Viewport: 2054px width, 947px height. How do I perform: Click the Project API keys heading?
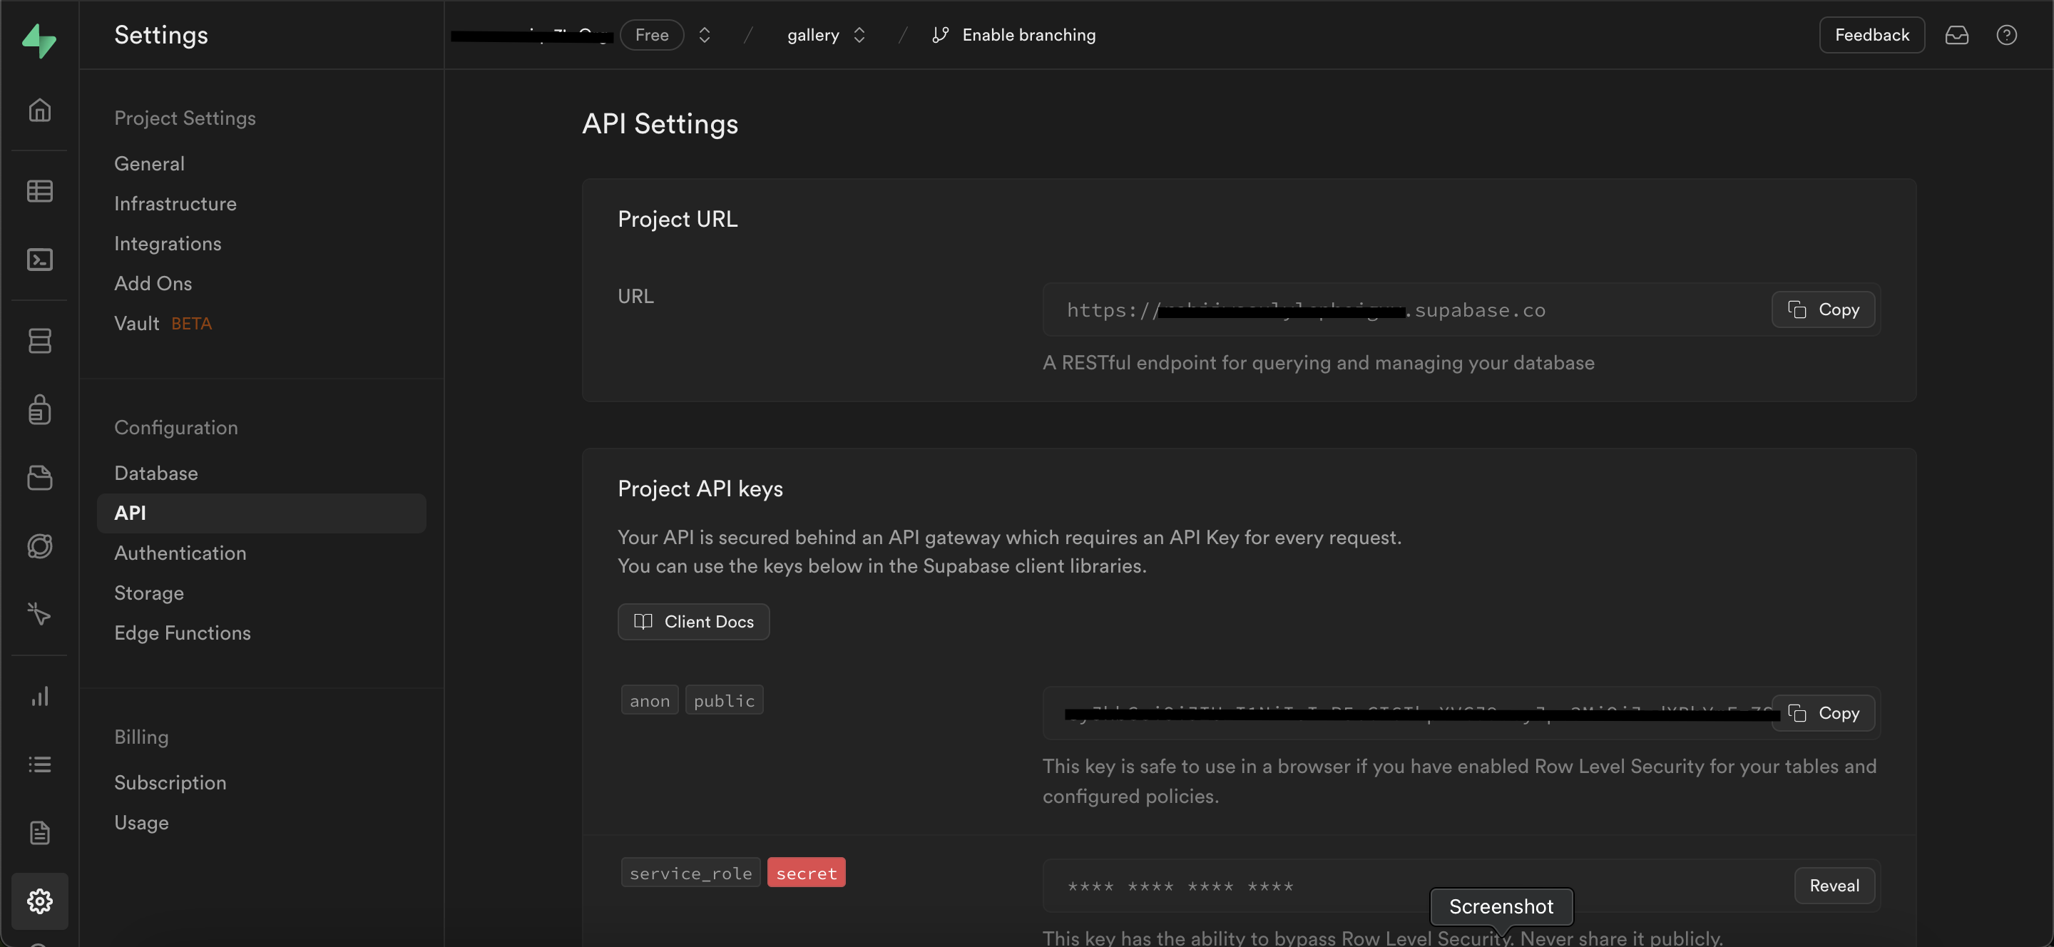pyautogui.click(x=700, y=488)
